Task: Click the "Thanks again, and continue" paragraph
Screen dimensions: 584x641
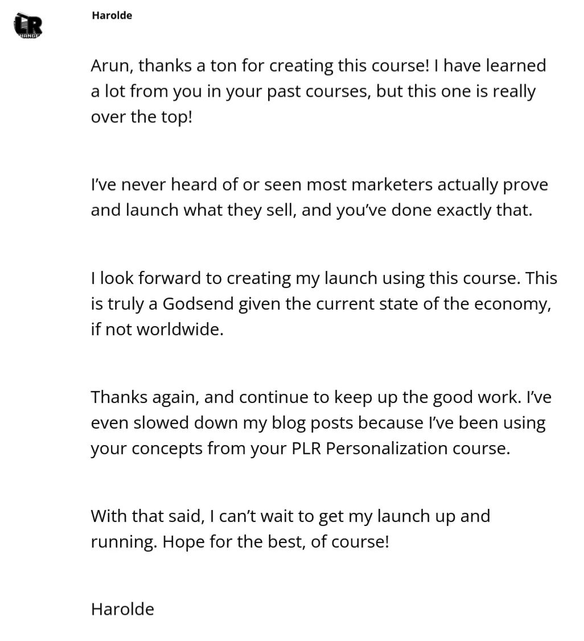Action: pos(320,422)
